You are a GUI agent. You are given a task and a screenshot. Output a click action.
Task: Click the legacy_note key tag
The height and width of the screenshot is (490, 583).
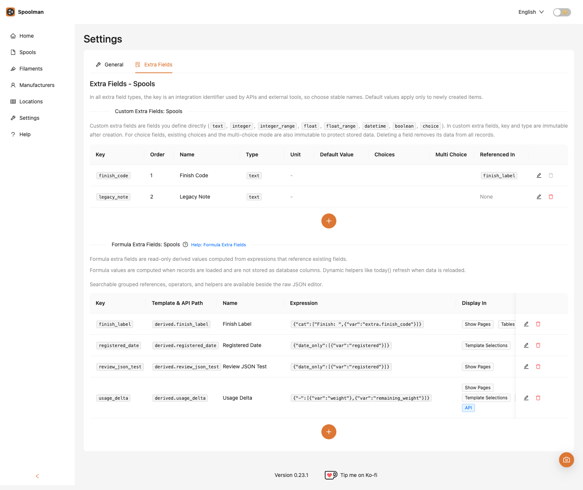point(114,197)
